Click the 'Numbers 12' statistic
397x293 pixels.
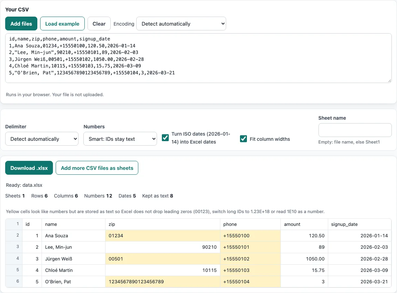point(98,196)
